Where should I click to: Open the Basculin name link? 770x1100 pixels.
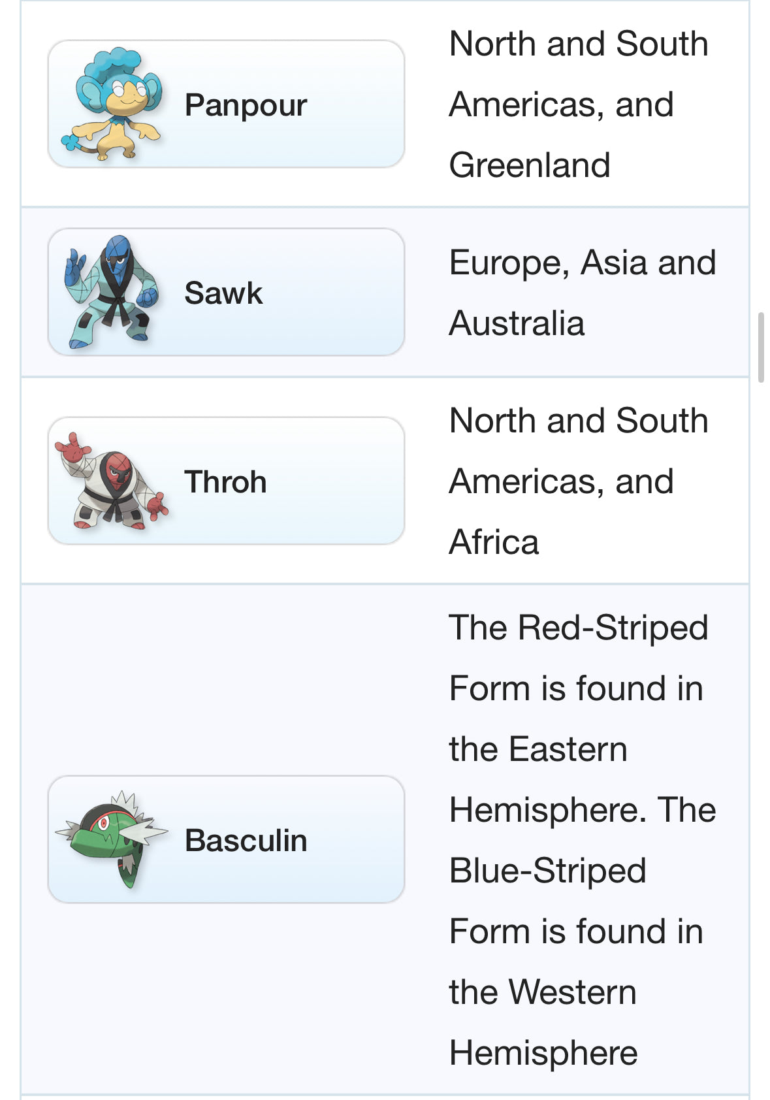pos(246,841)
